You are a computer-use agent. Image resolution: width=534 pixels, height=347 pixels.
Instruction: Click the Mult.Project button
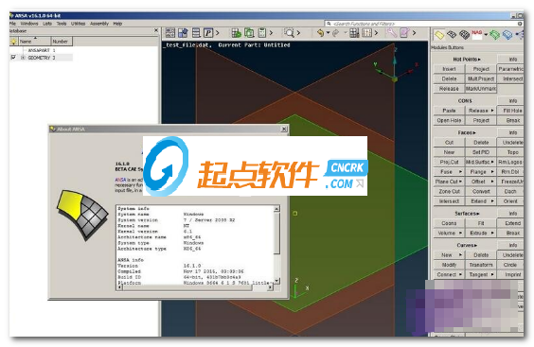(x=481, y=78)
